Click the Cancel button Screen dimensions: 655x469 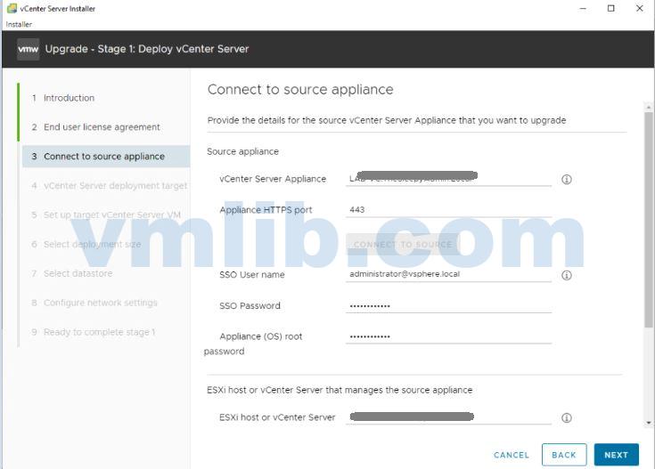click(x=512, y=455)
